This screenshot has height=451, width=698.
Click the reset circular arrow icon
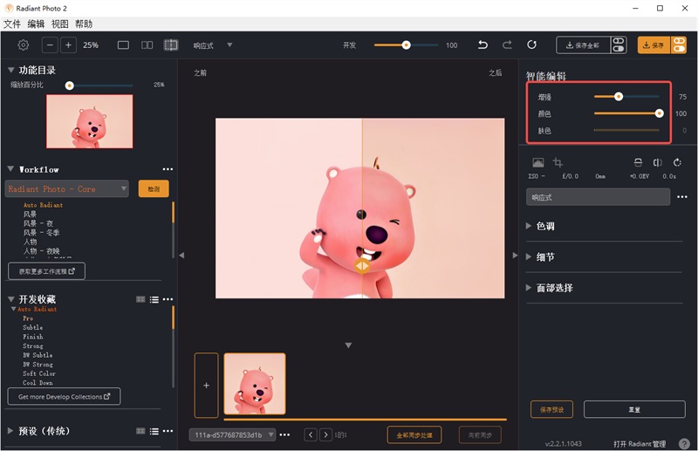[x=531, y=45]
